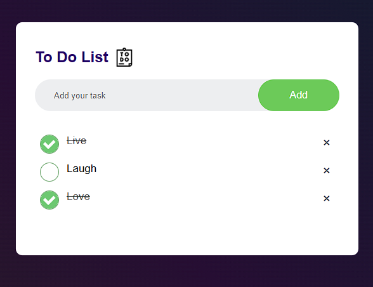Screen dimensions: 373x287
Task: Uncheck the green checkmark beside Live
Action: pos(49,144)
